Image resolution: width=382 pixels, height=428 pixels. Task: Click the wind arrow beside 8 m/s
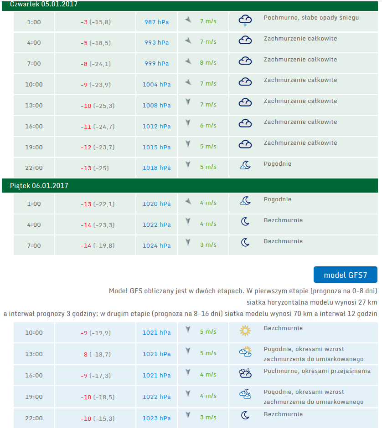[188, 61]
